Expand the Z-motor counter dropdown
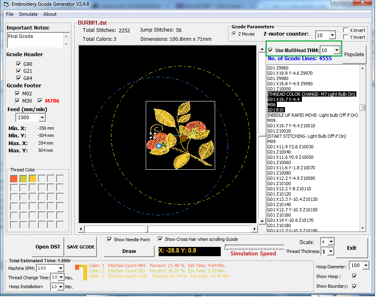This screenshot has height=297, width=377. coord(332,36)
